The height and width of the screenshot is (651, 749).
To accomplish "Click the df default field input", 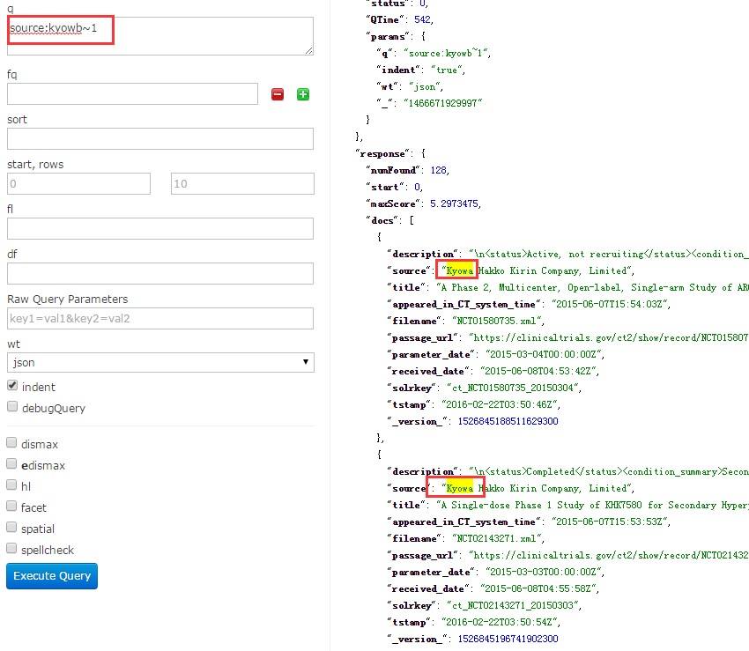I will click(x=160, y=273).
